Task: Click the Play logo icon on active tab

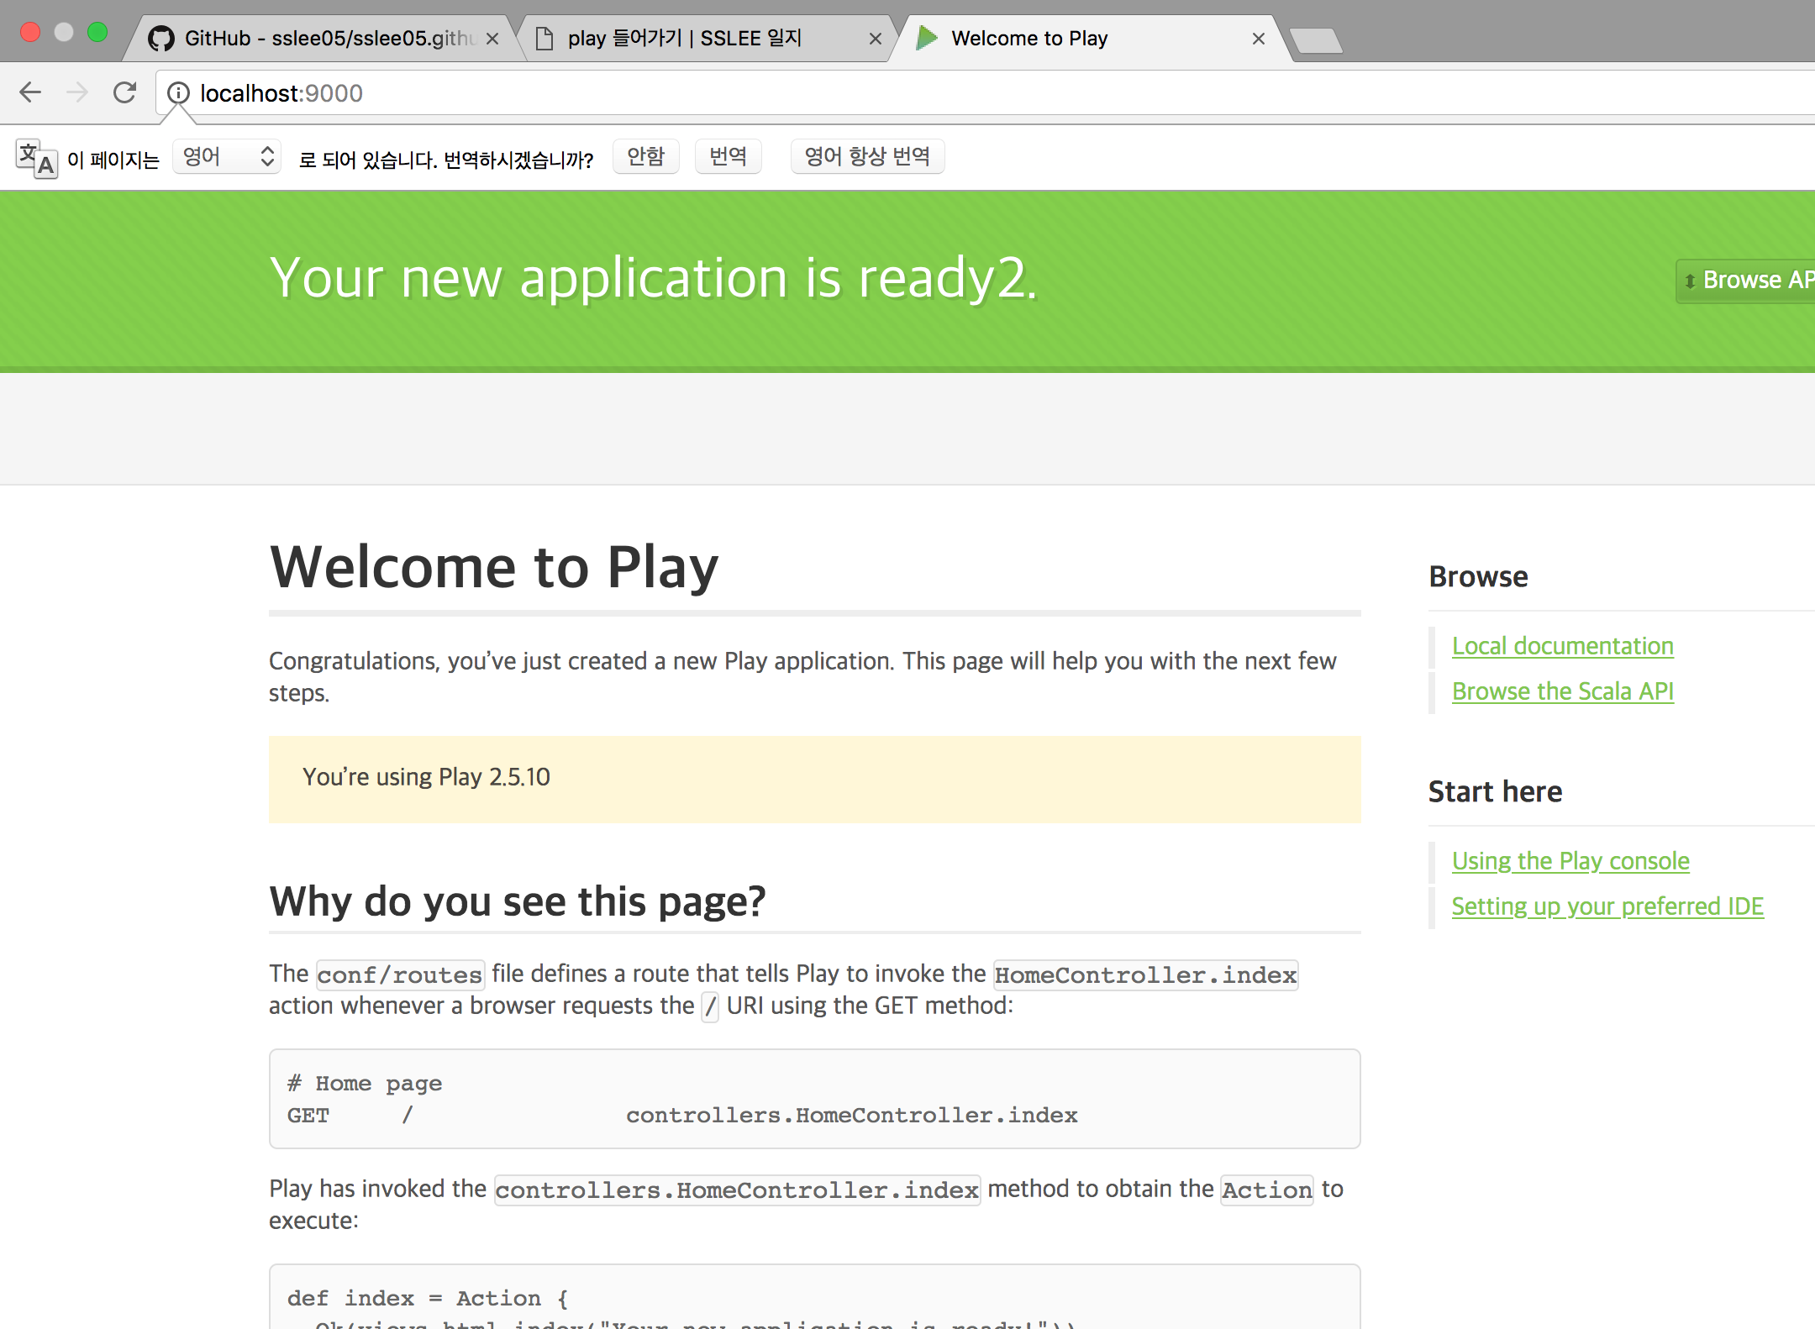Action: [x=927, y=38]
